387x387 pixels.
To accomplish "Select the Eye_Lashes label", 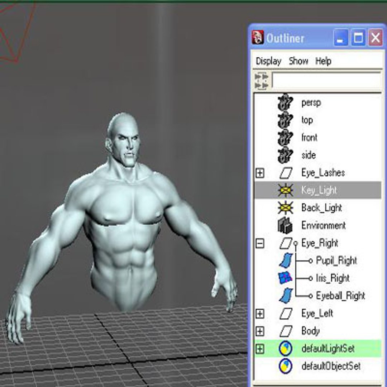I will 323,173.
